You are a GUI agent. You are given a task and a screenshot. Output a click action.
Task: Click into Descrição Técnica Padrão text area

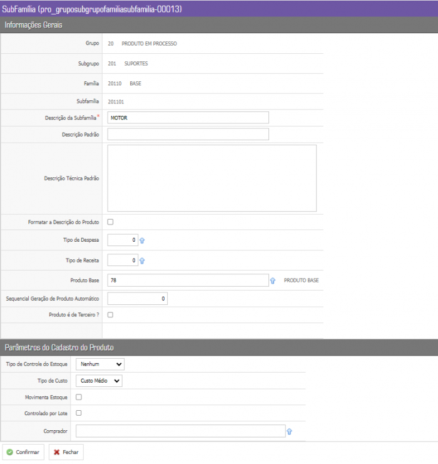click(211, 178)
